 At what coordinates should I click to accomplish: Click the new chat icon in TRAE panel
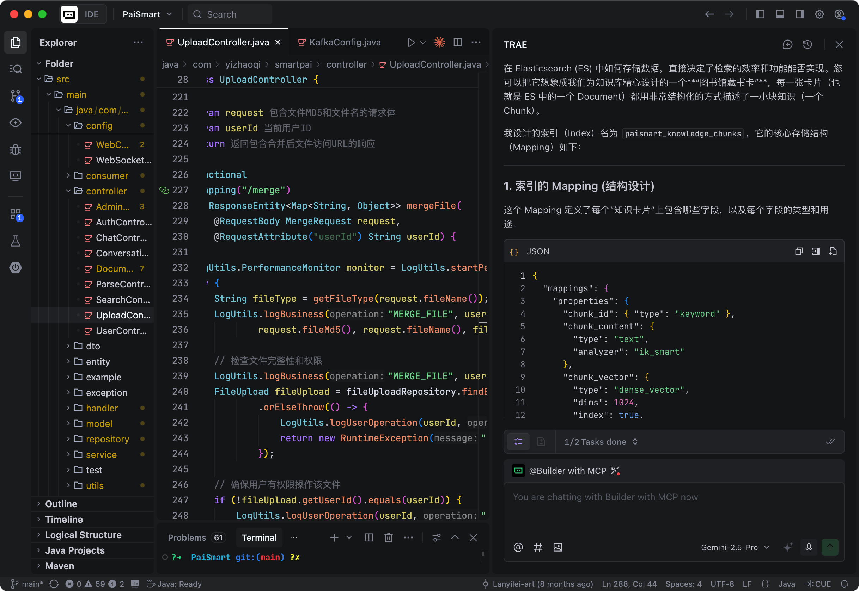(x=787, y=45)
